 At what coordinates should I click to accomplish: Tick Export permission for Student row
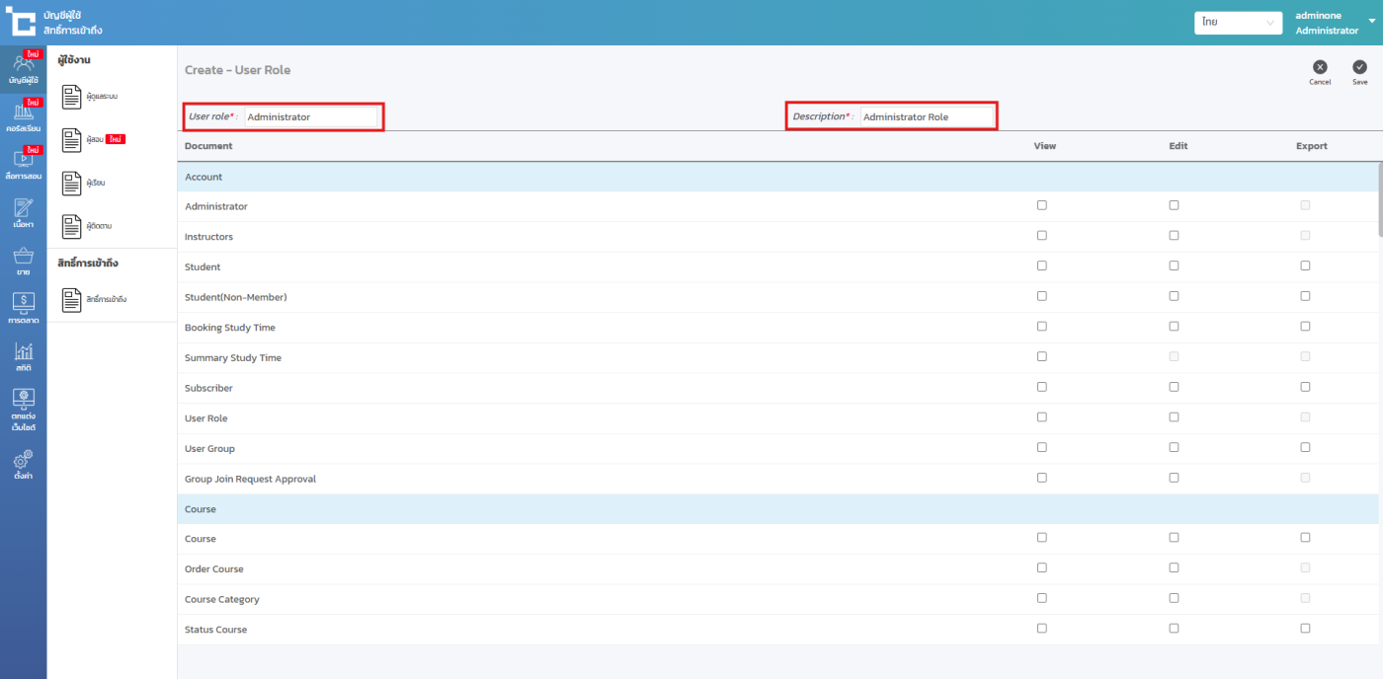click(1305, 265)
